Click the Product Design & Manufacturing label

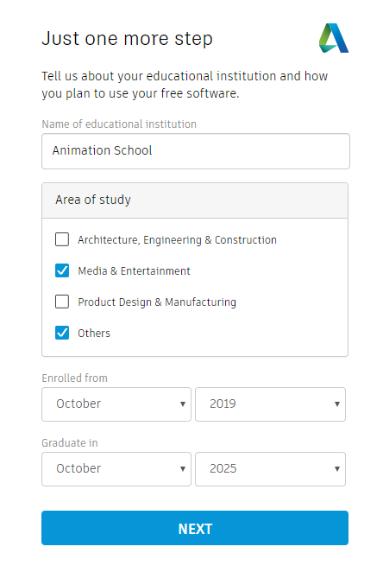click(x=157, y=302)
